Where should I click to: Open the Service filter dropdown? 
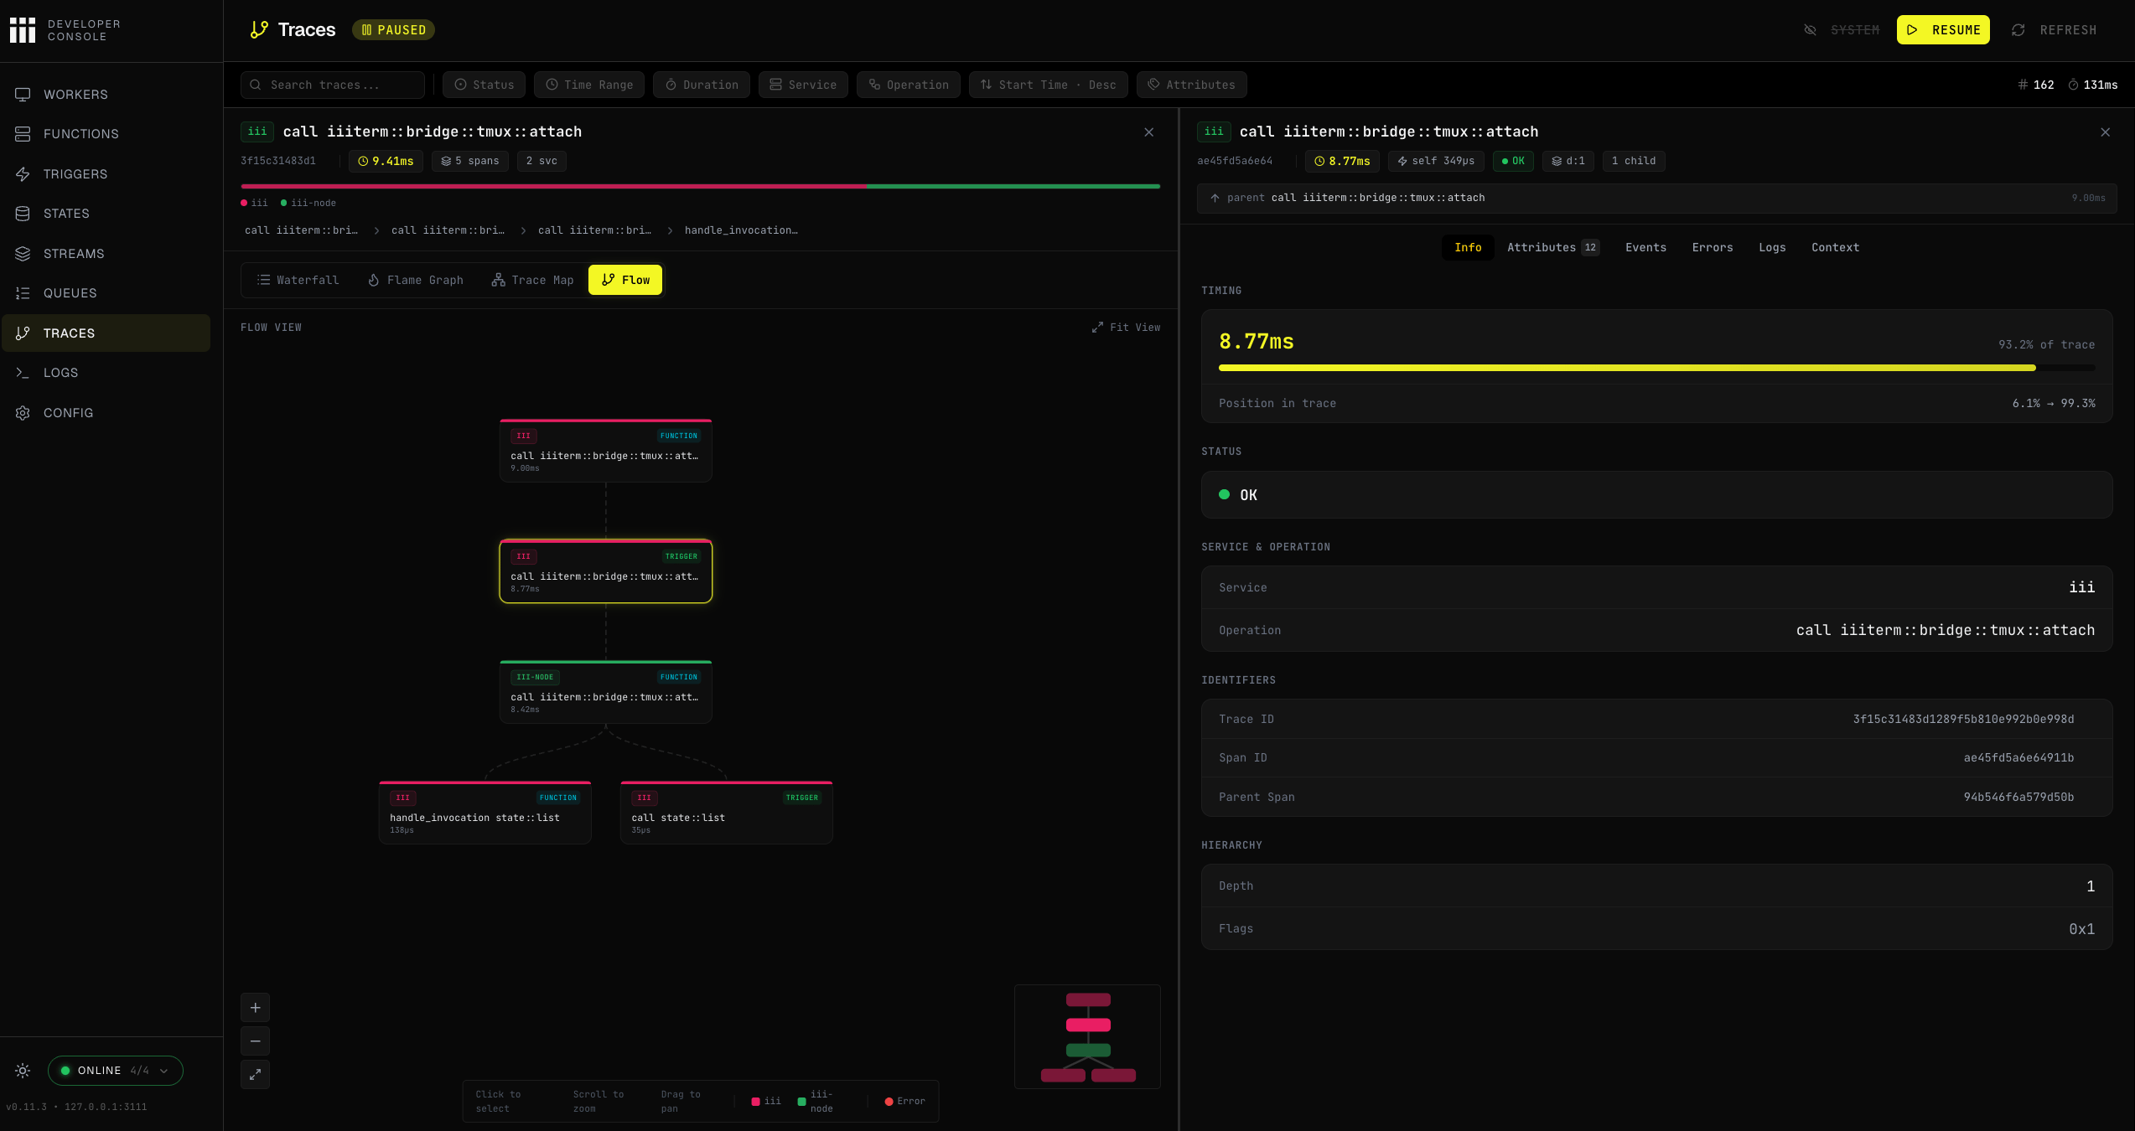click(803, 85)
